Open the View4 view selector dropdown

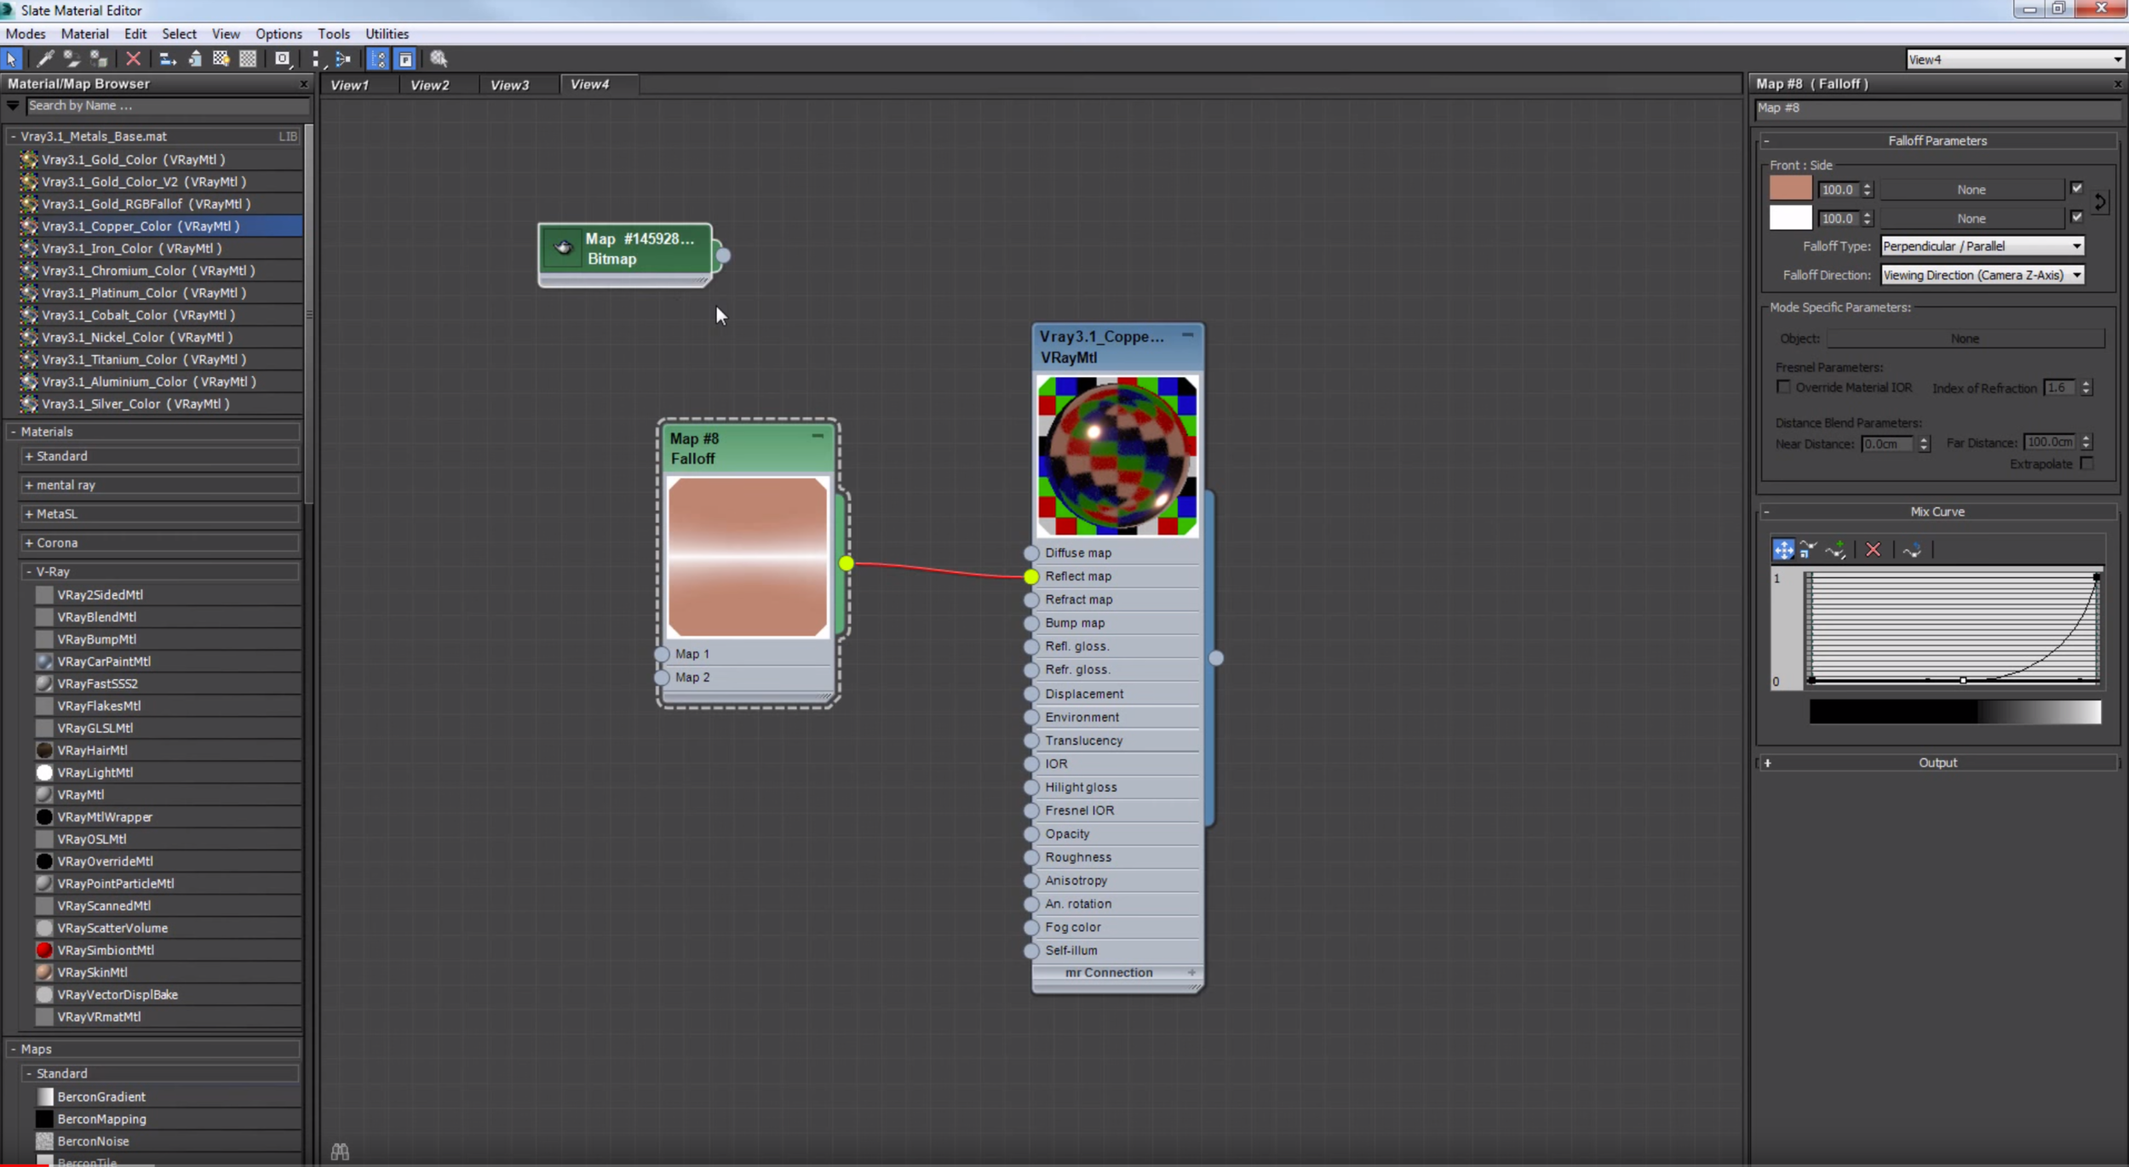(2015, 59)
